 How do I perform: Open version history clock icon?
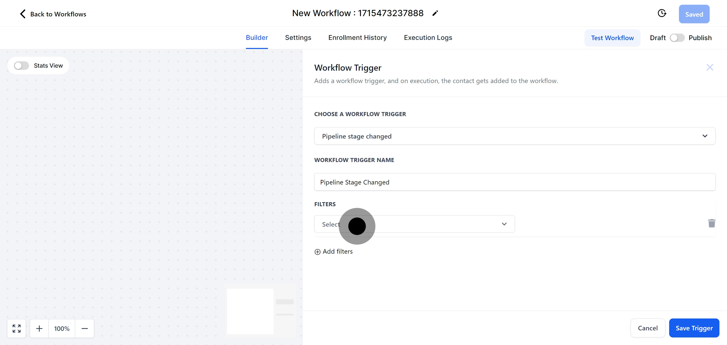tap(662, 13)
